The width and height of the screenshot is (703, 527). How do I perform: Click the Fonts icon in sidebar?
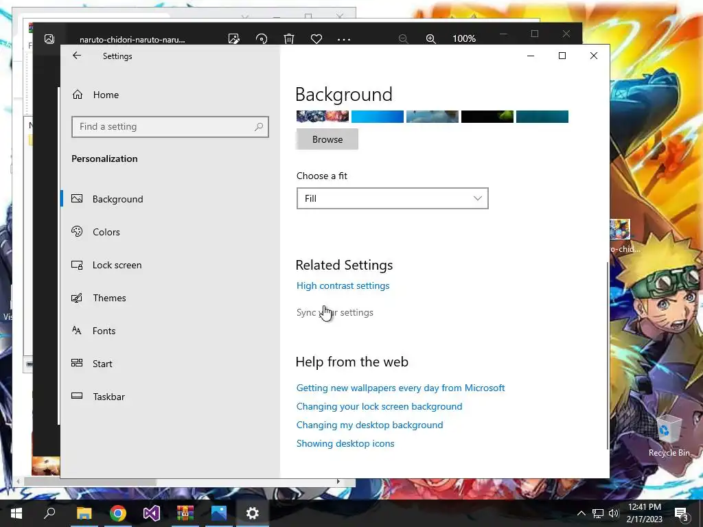point(77,331)
